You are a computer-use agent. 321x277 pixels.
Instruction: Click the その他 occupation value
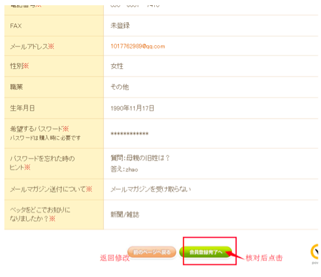pyautogui.click(x=120, y=87)
